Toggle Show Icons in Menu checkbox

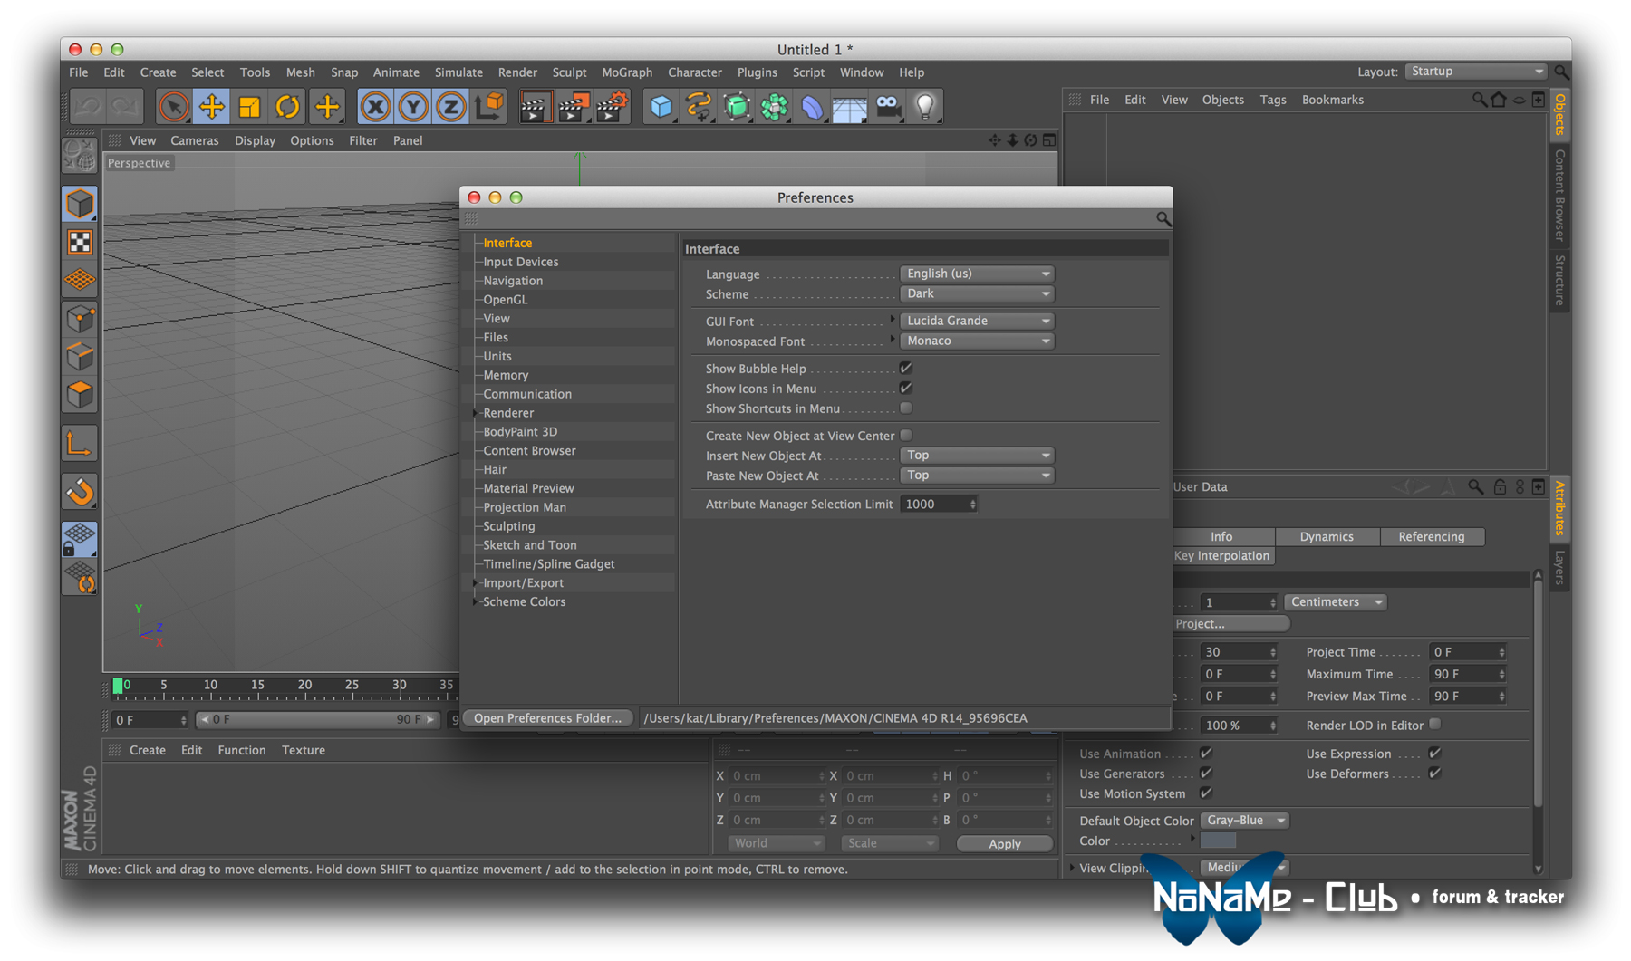(906, 388)
